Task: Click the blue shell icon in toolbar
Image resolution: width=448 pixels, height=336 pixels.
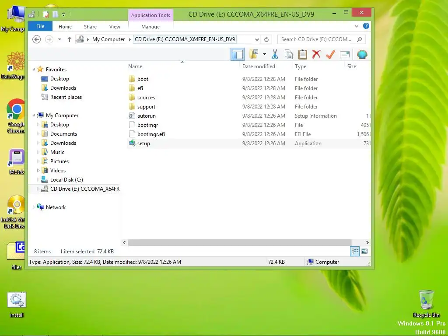Action: click(x=362, y=54)
